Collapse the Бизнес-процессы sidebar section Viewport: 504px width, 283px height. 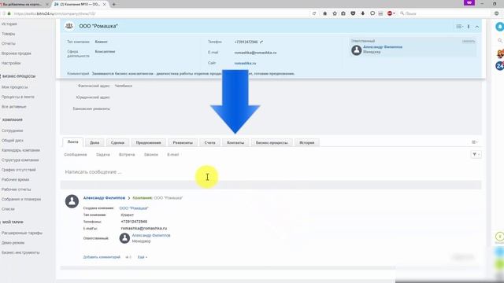pos(19,76)
